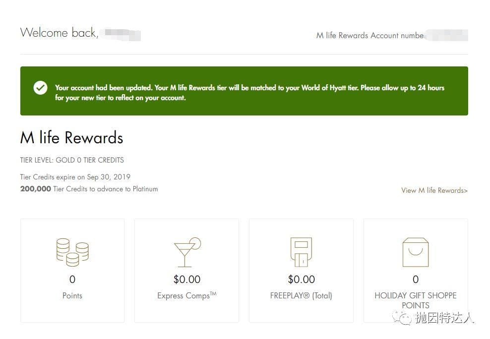Image resolution: width=490 pixels, height=339 pixels.
Task: Click the 200,000 Tier Credits to Platinum text
Action: pyautogui.click(x=89, y=189)
